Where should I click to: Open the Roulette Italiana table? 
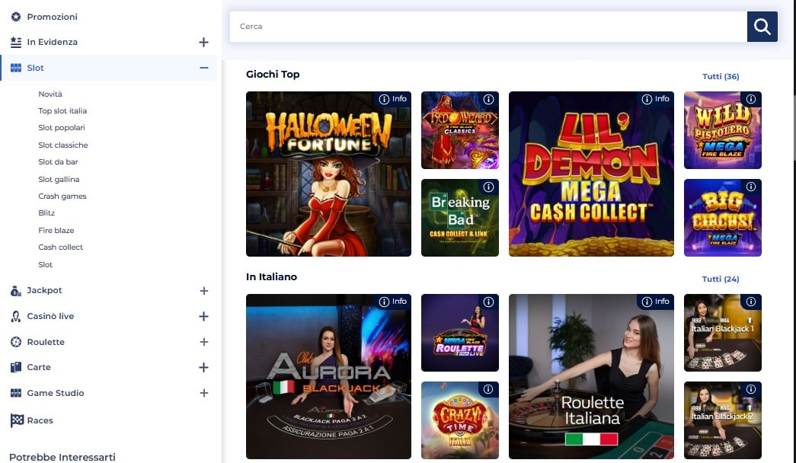coord(591,376)
